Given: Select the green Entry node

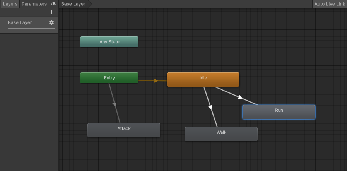Looking at the screenshot, I should tap(109, 78).
